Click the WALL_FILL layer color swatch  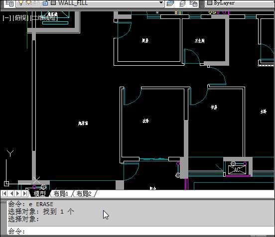[x=53, y=2]
